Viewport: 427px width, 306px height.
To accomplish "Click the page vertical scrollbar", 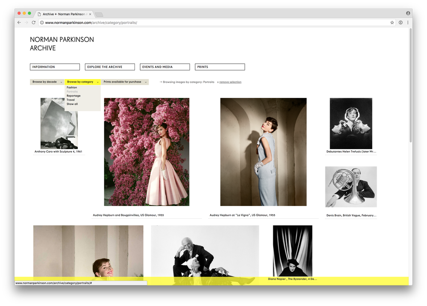I will click(x=410, y=85).
